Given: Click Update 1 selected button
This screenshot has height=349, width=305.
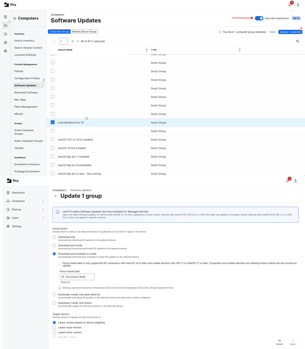Looking at the screenshot, I should pos(290,32).
